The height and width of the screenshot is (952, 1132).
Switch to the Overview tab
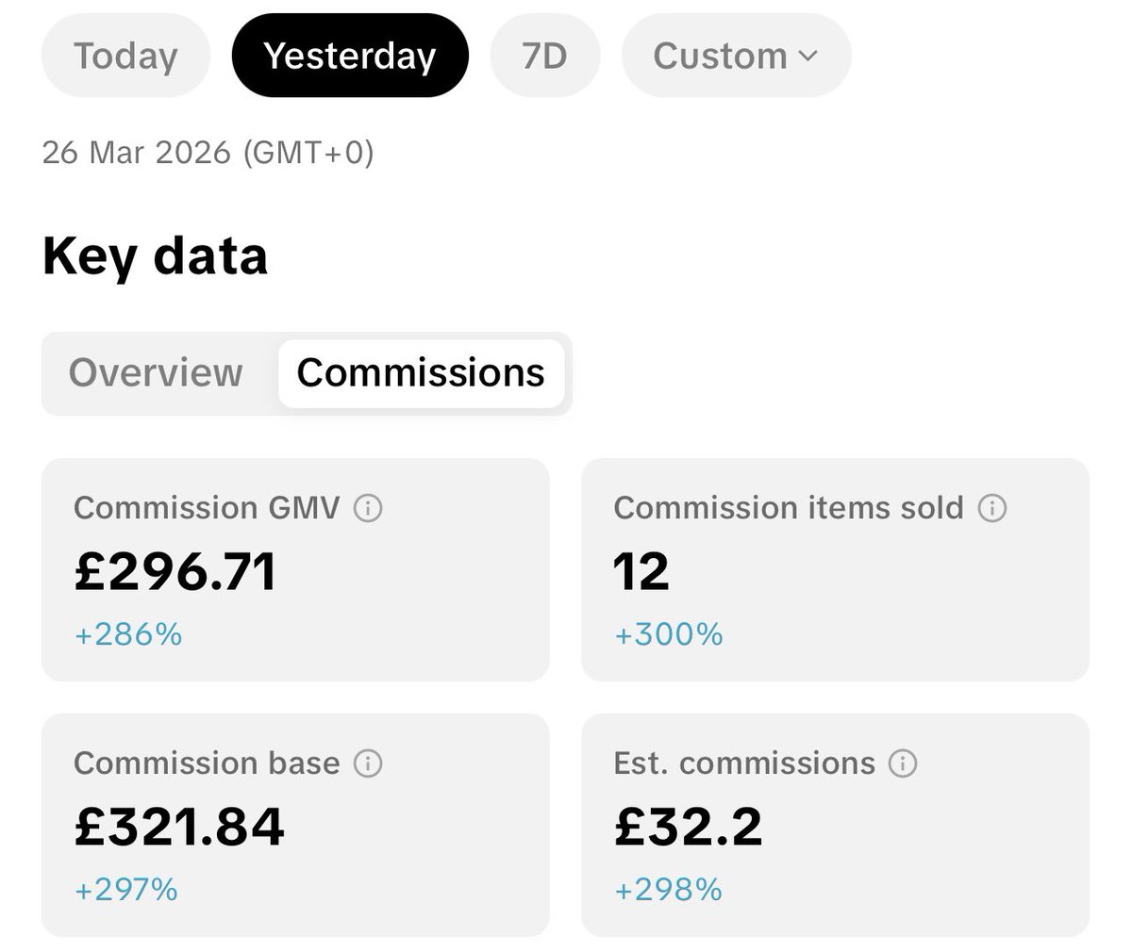(x=156, y=373)
